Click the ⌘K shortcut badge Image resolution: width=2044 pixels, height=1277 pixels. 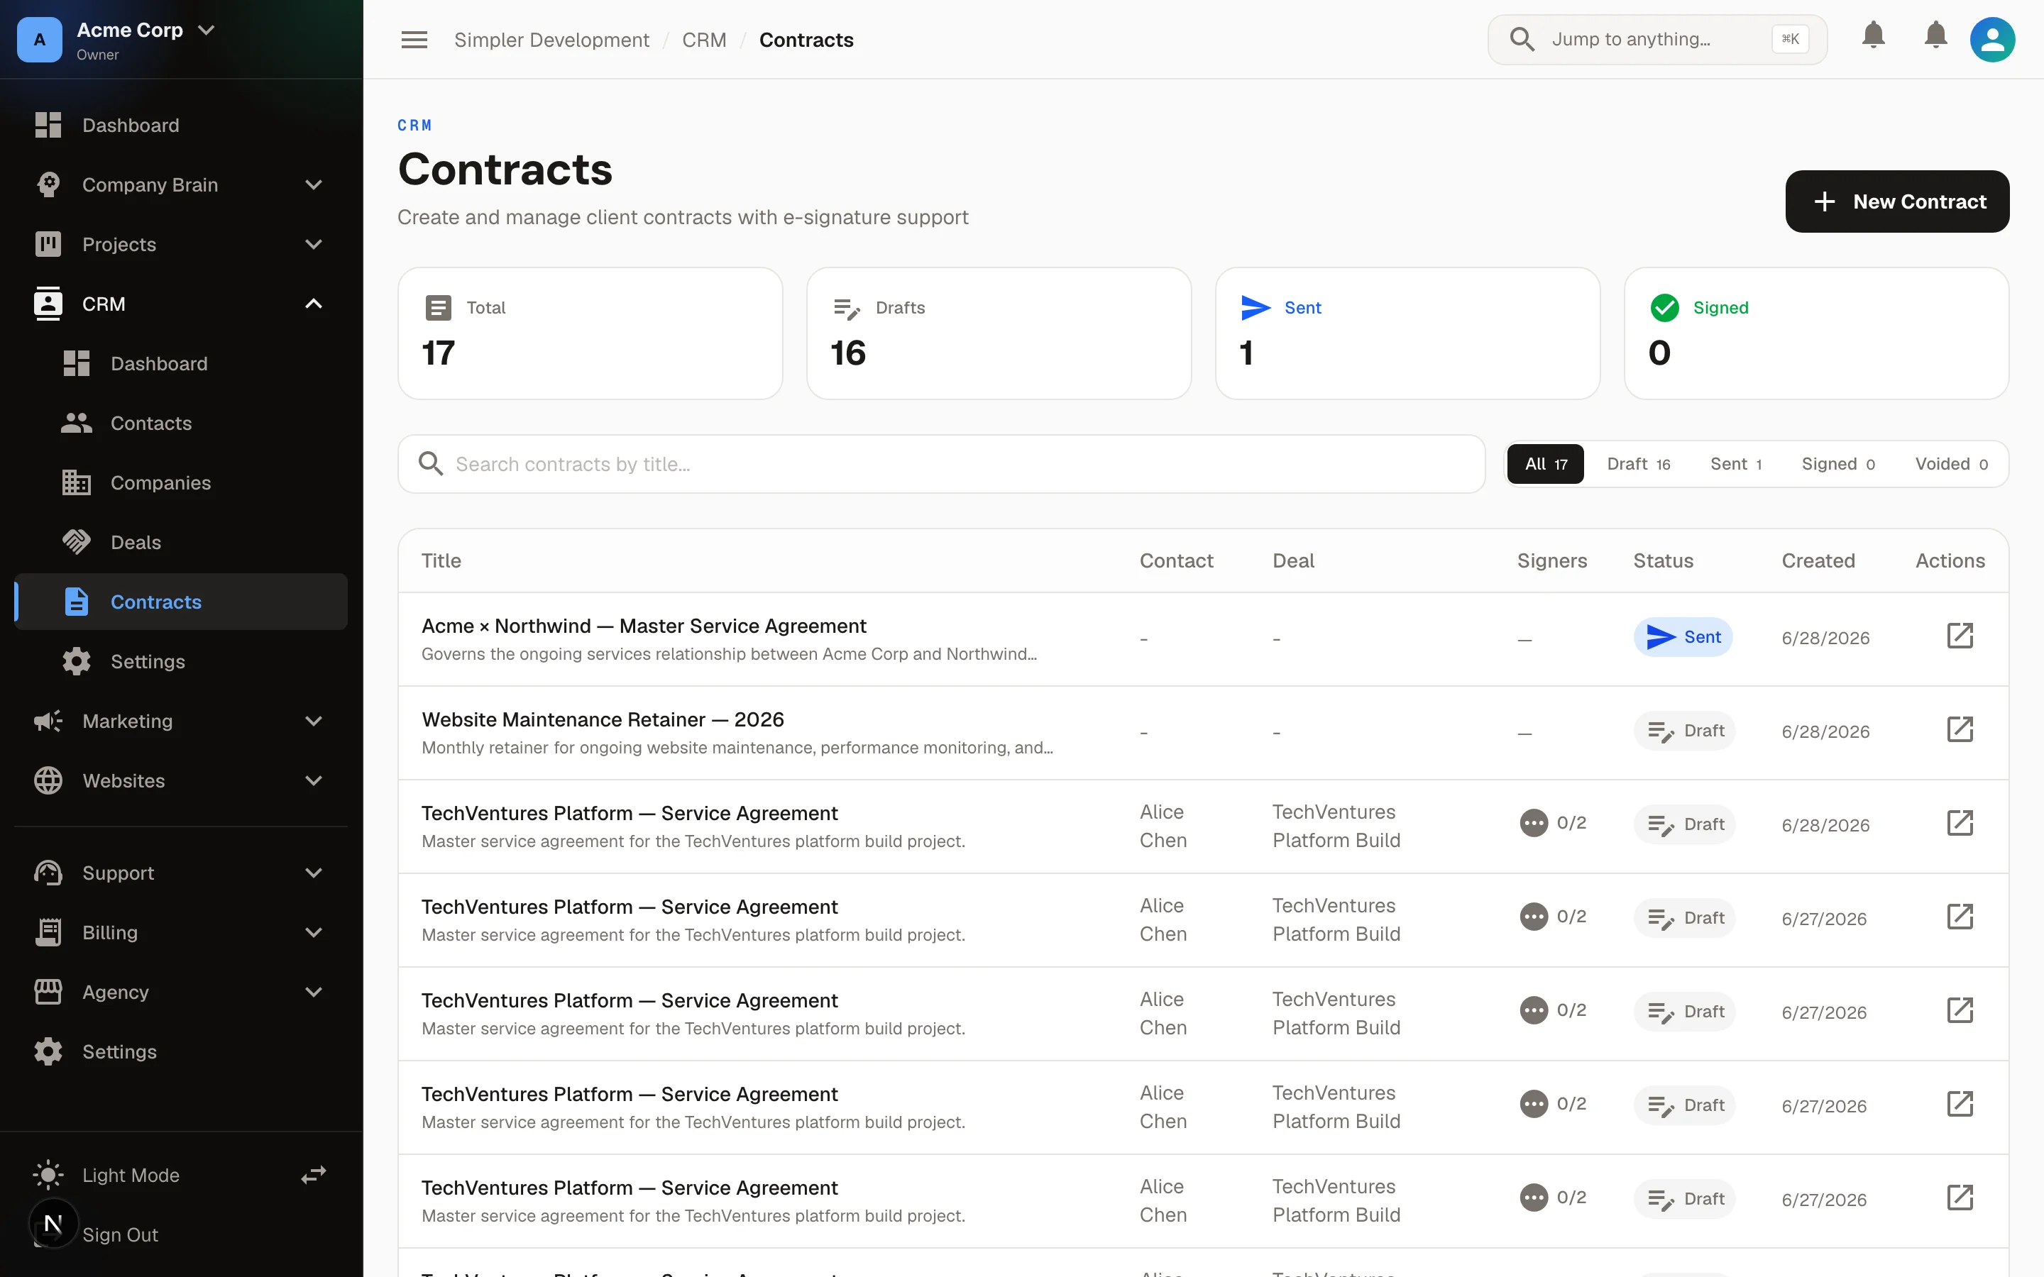pos(1790,39)
